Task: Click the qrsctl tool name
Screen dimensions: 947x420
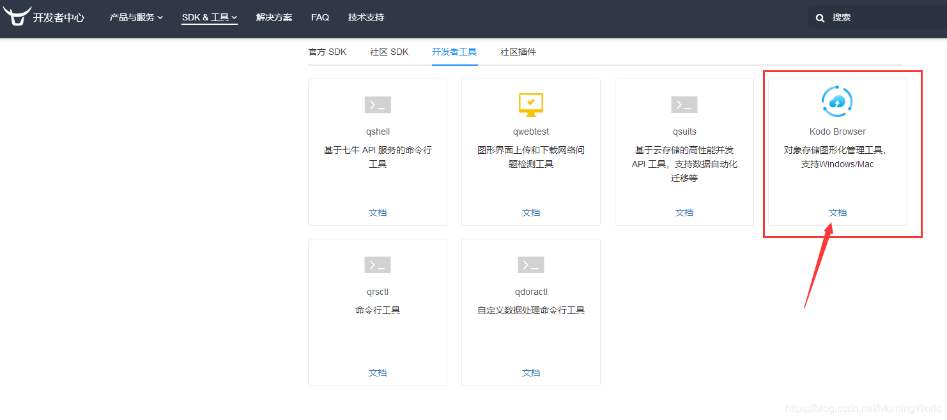Action: coord(378,292)
